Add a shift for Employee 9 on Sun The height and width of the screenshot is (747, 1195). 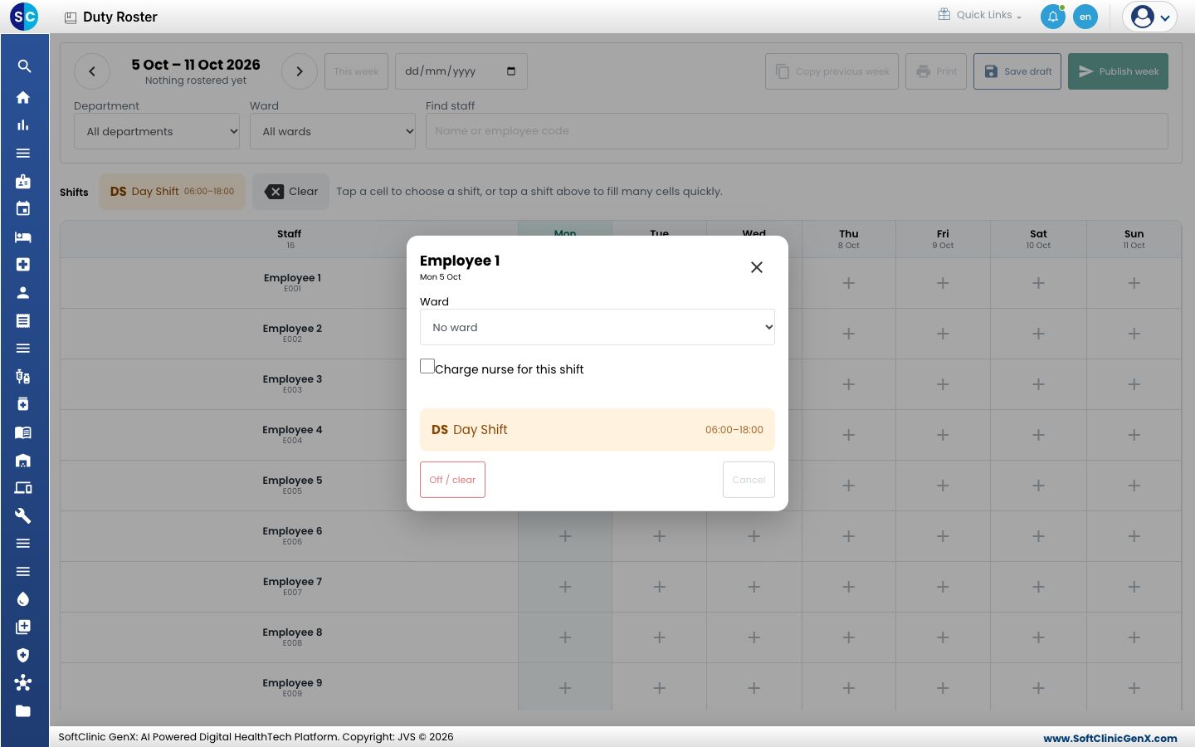[1134, 688]
